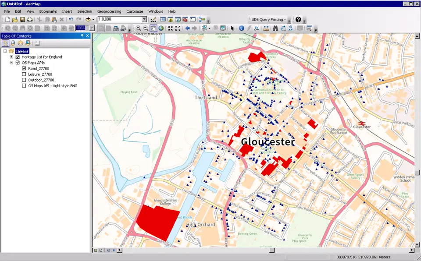Open Standard toolbar options arrow
This screenshot has height=261, width=421.
(209, 21)
